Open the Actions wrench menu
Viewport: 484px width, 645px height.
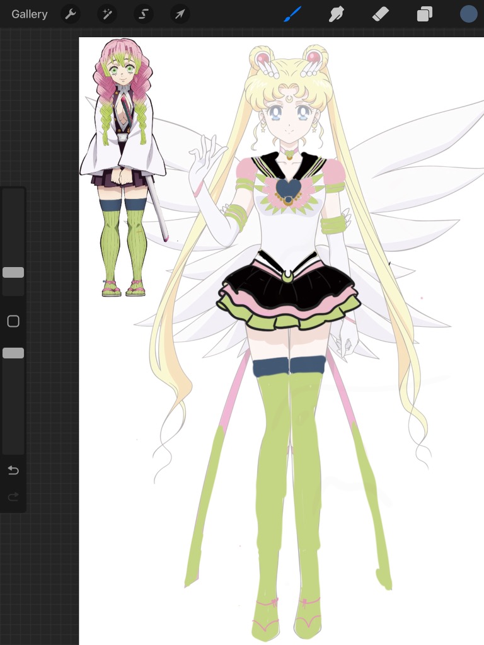pyautogui.click(x=71, y=14)
